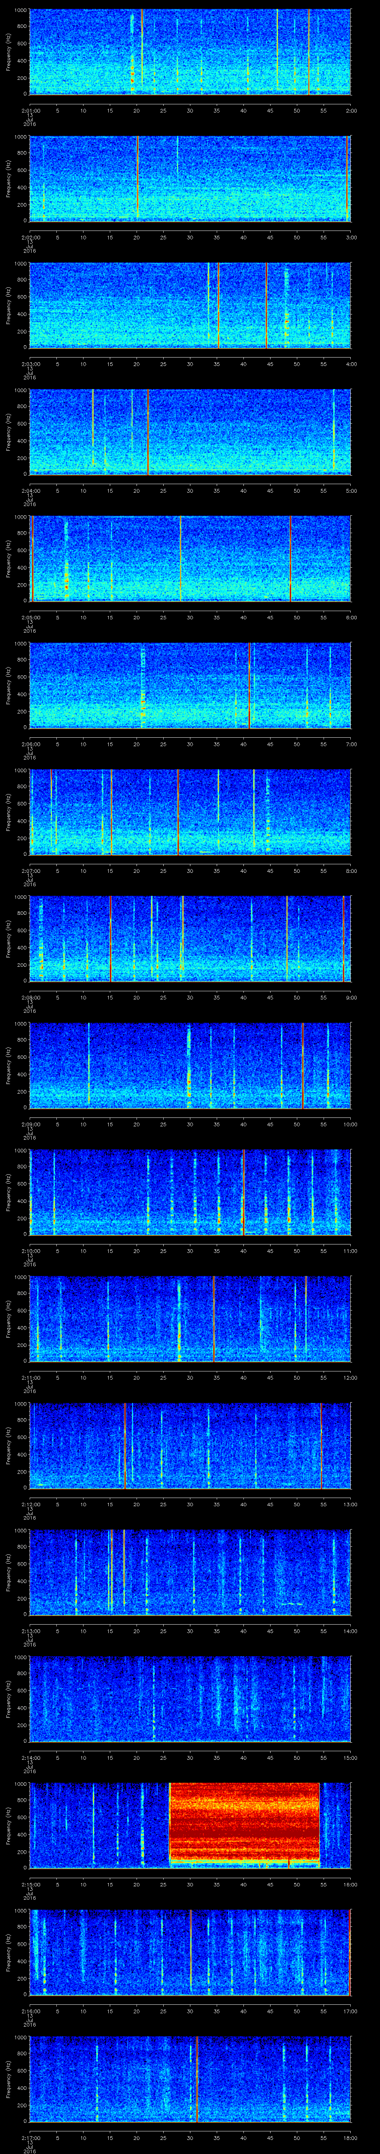380x2154 pixels.
Task: Click the 2:04:00 start time label
Action: pos(30,491)
